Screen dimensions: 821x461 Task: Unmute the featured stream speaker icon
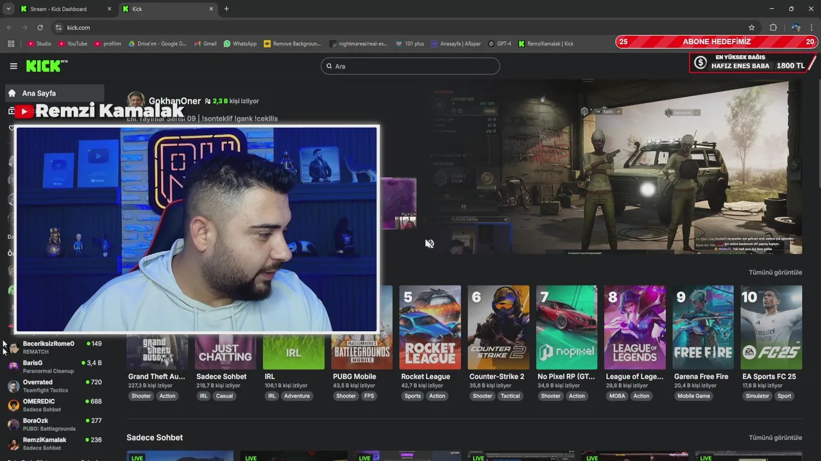coord(429,243)
